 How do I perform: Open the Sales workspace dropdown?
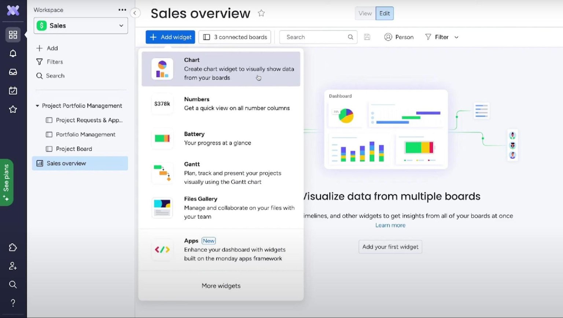point(81,26)
